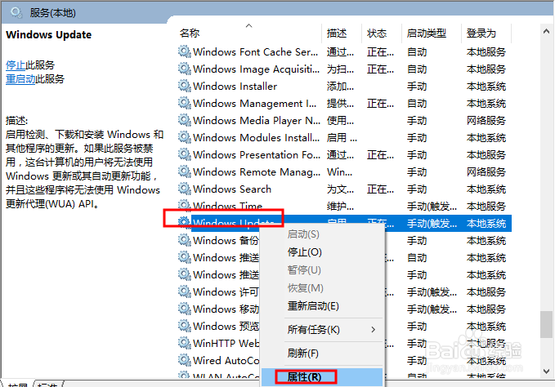Viewport: 555px width, 387px height.
Task: Click the vertical scrollbar thumb
Action: pos(546,324)
